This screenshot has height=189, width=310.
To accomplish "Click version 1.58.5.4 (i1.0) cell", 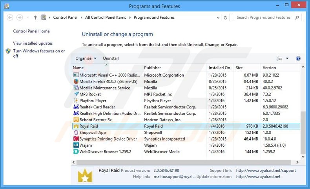I will pos(274,145).
